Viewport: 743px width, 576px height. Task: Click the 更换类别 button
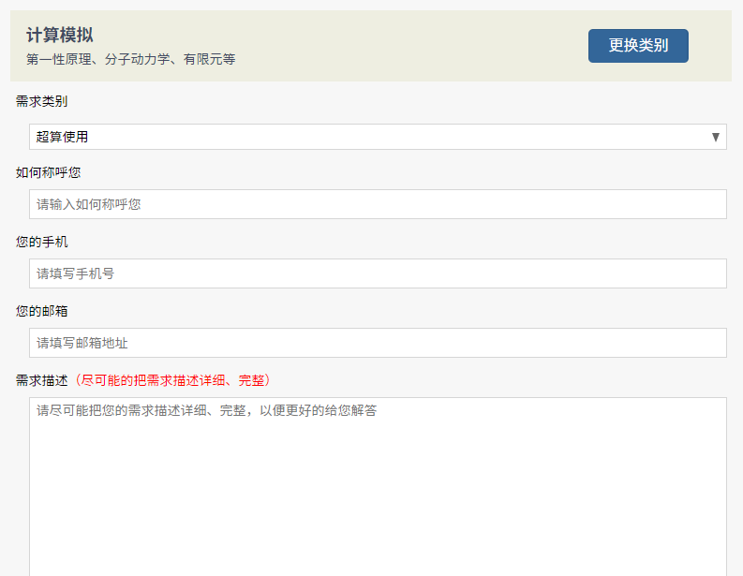[x=638, y=46]
